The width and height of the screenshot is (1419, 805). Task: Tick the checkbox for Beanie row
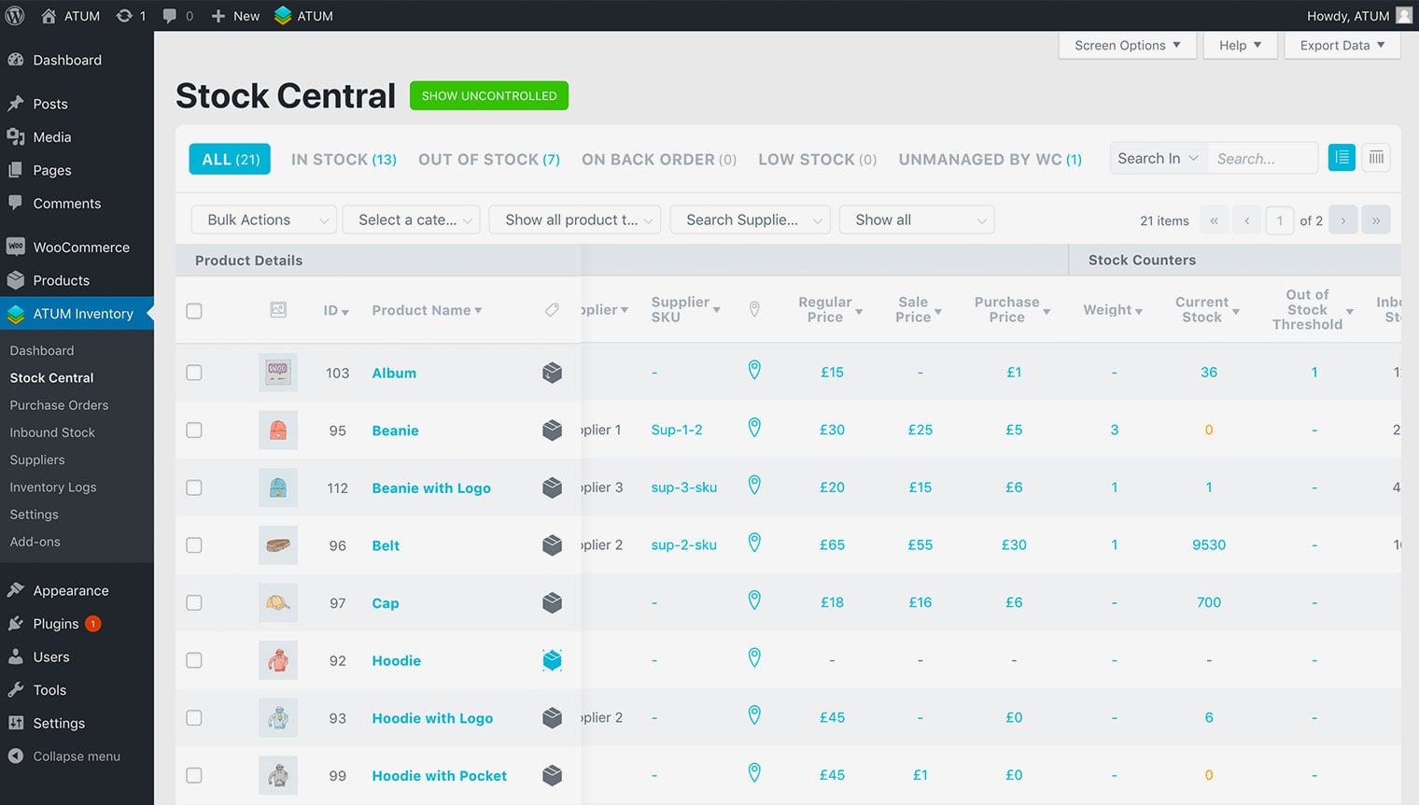click(x=194, y=431)
